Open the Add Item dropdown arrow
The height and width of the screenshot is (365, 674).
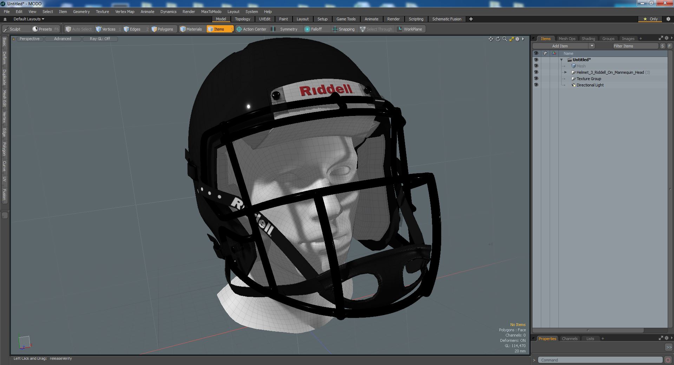592,46
